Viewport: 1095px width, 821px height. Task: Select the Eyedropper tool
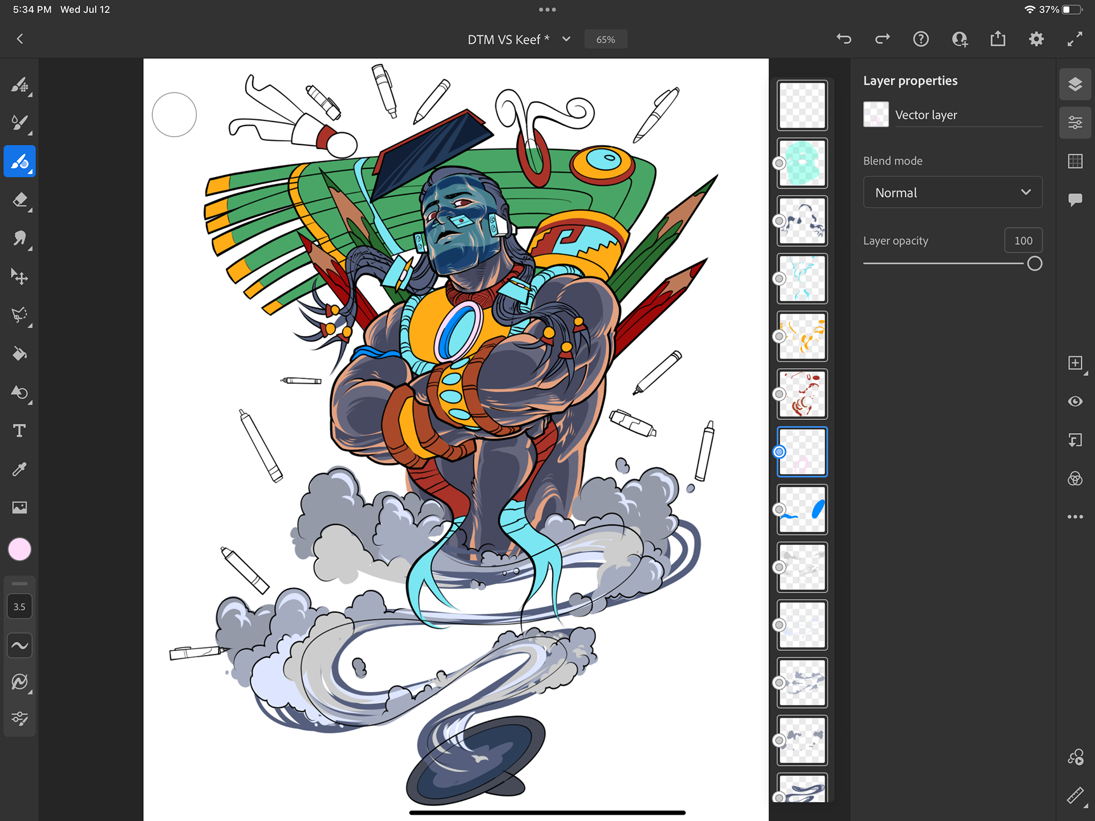[x=19, y=469]
